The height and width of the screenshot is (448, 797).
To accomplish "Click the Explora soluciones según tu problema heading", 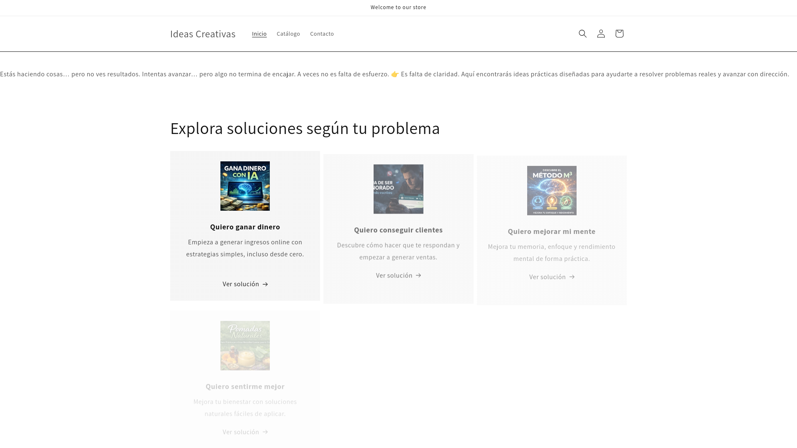I will point(305,128).
